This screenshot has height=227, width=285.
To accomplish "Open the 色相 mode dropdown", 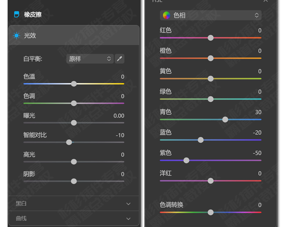I will tap(211, 15).
